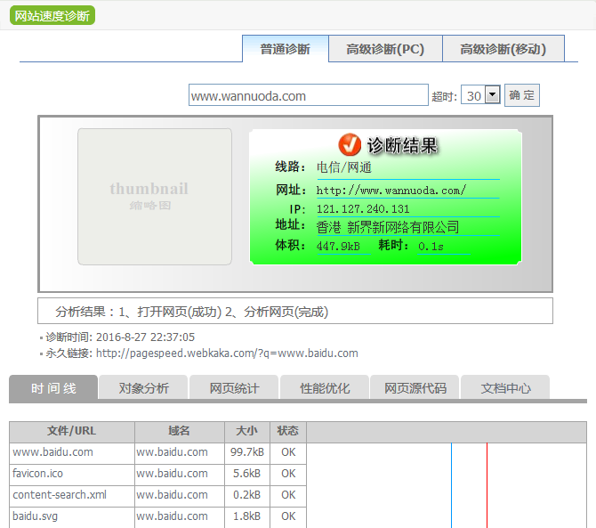The width and height of the screenshot is (596, 528).
Task: Click the 大小 column header
Action: tap(246, 431)
